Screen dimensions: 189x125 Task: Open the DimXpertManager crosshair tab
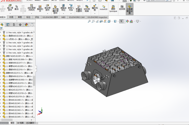[20, 25]
